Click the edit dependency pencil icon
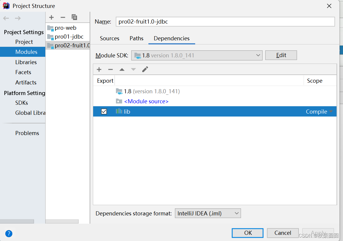Screen dimensions: 343x241 click(145, 69)
